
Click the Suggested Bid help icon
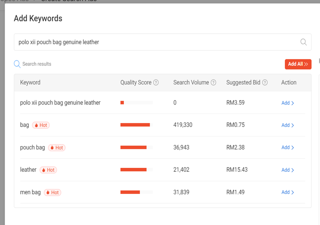265,82
